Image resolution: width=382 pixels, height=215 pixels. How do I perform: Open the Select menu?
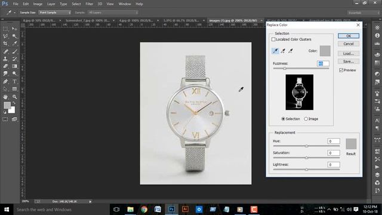click(x=76, y=4)
